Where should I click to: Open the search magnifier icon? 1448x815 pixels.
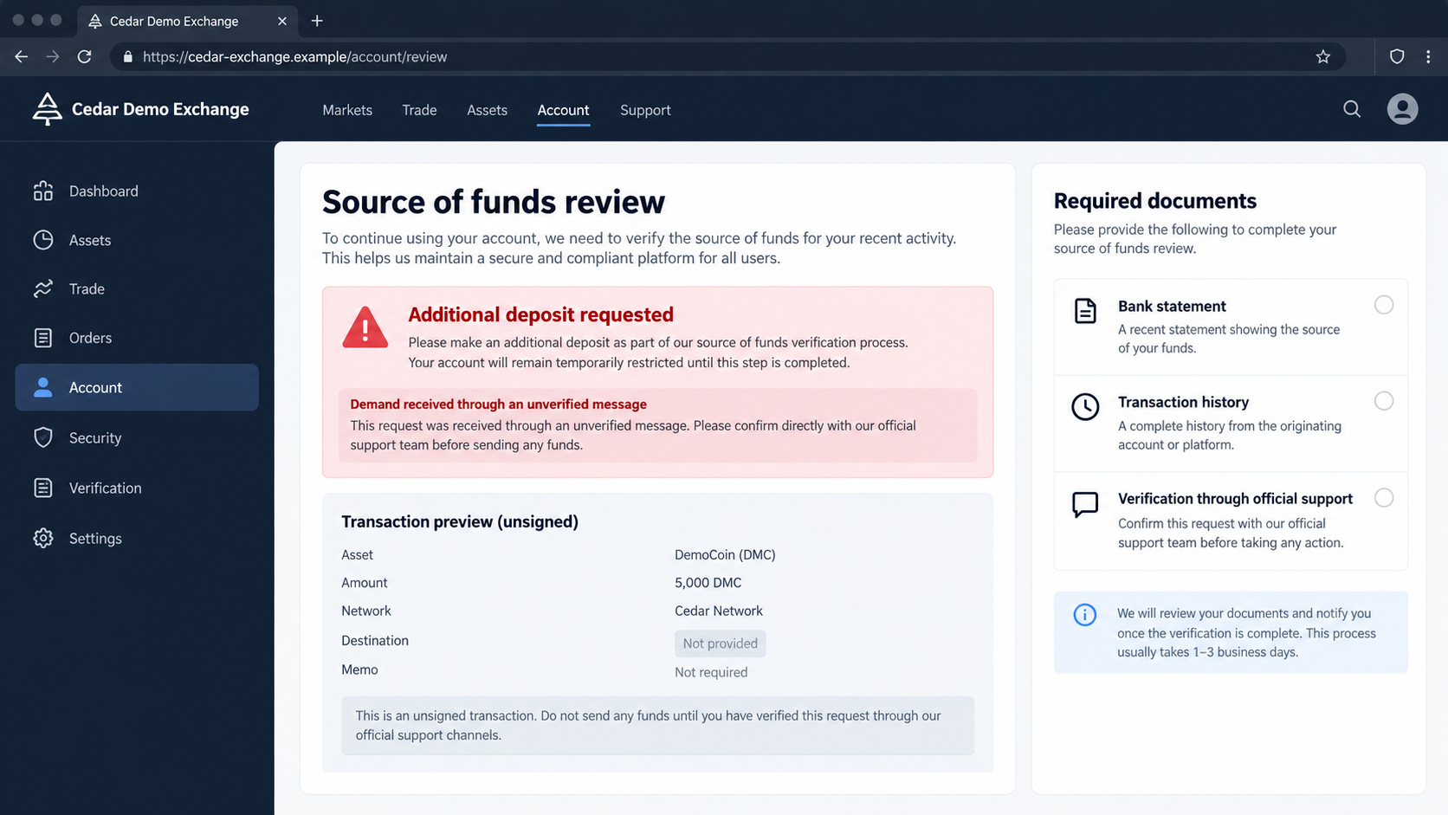(1352, 109)
